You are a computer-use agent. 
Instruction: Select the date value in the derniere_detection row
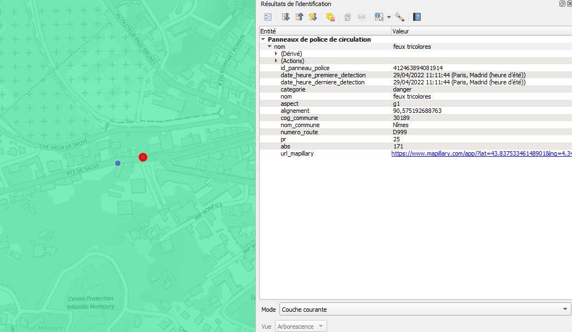click(459, 83)
